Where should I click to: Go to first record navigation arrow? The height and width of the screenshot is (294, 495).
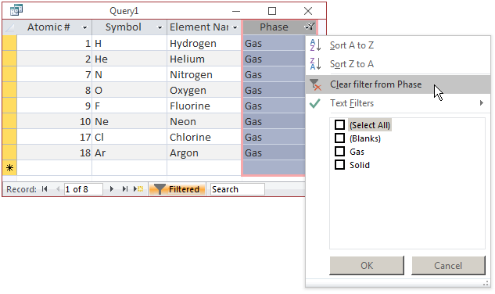(45, 189)
